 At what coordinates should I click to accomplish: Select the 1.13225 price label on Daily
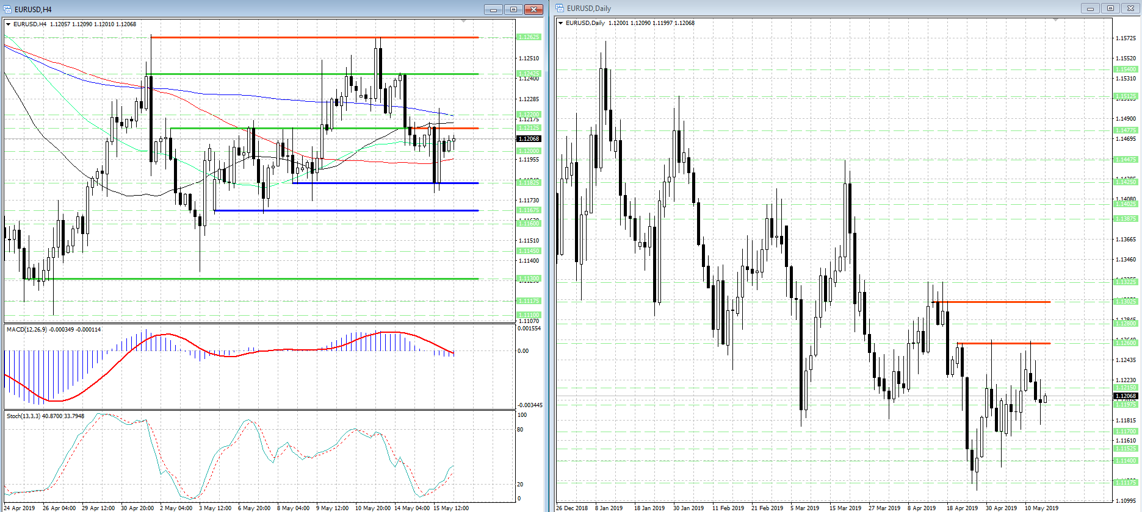click(1126, 282)
